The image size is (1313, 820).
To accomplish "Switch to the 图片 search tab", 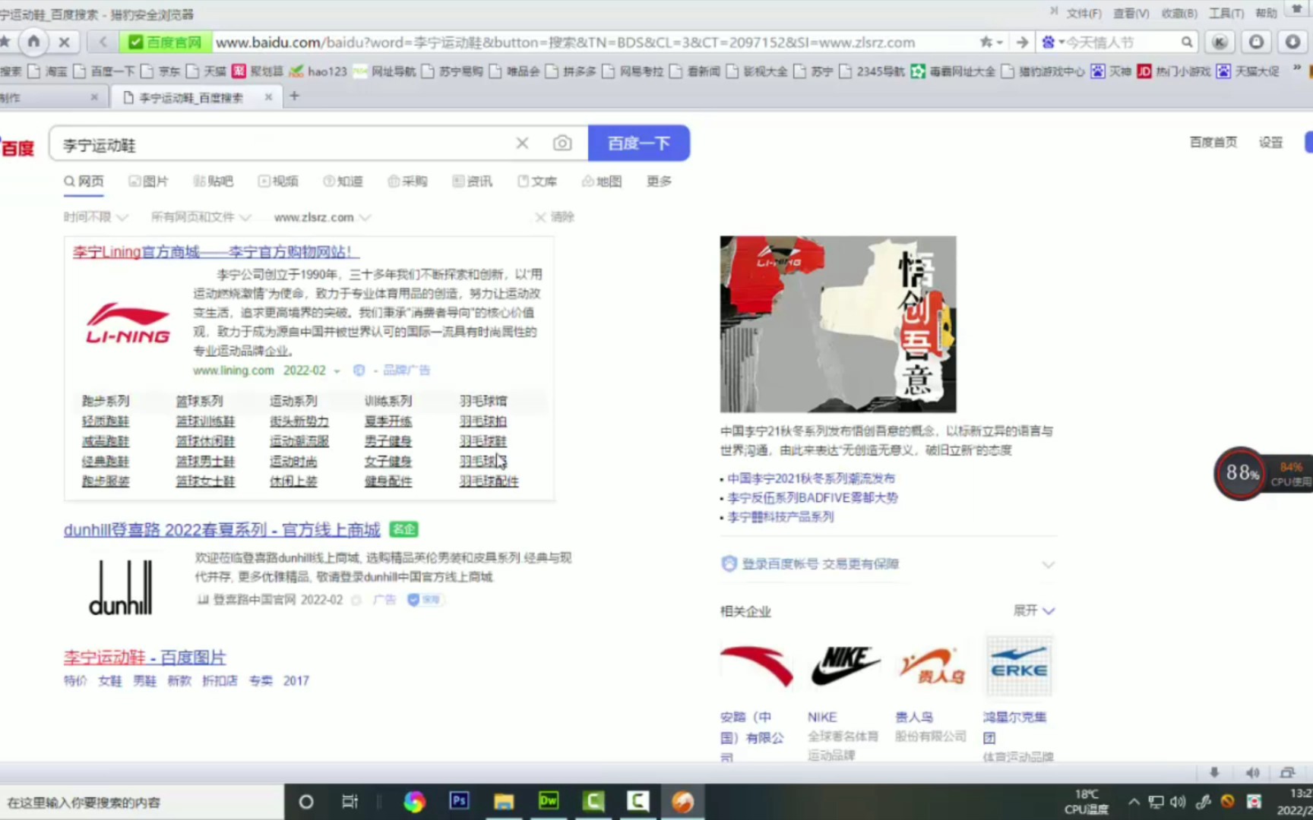I will tap(148, 181).
